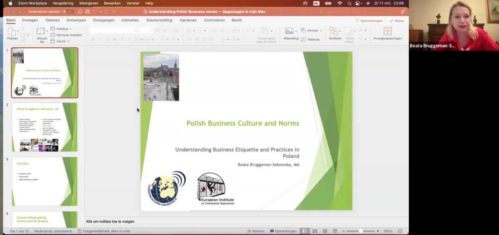Click the Nieuwe dia slide icon
Image resolution: width=499 pixels, height=235 pixels.
[x=41, y=32]
